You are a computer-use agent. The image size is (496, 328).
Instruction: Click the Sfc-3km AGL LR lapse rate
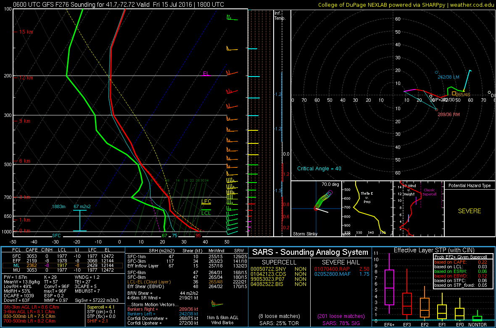coord(32,307)
